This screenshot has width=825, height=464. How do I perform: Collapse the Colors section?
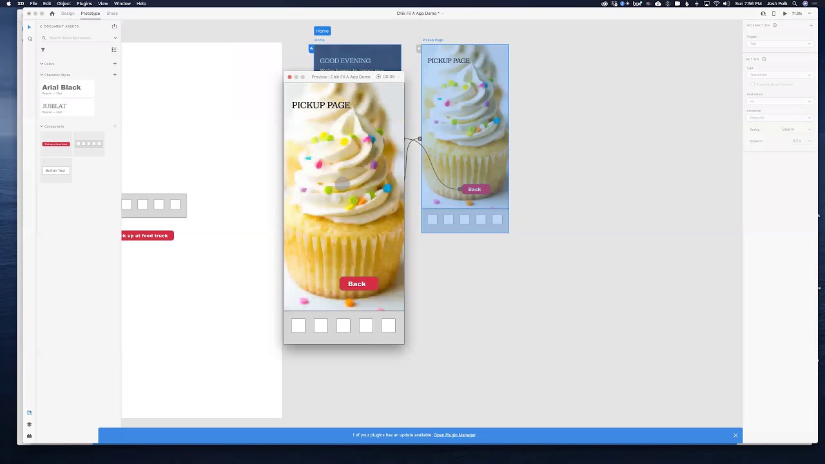pos(41,64)
